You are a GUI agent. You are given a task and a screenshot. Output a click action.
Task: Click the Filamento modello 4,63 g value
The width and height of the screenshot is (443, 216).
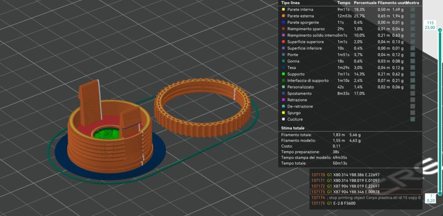355,140
